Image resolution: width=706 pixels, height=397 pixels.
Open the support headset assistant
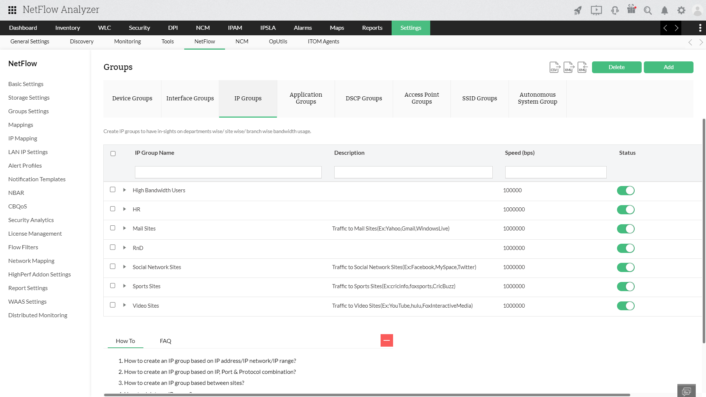point(614,10)
